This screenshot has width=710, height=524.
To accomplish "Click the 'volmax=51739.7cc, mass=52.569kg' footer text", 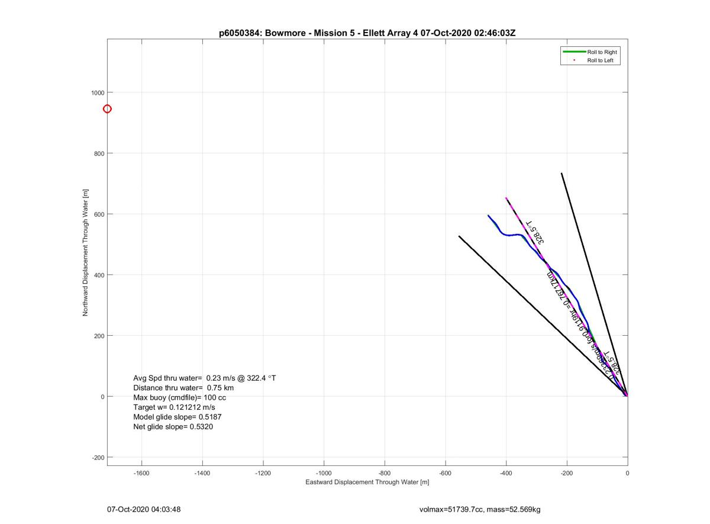I will [479, 509].
